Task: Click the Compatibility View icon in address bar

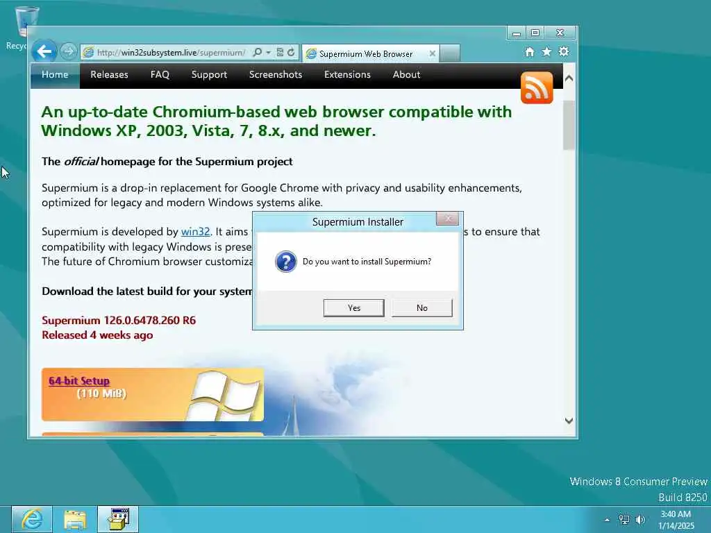Action: pyautogui.click(x=281, y=53)
